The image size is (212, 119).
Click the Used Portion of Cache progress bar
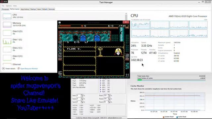click(x=171, y=80)
